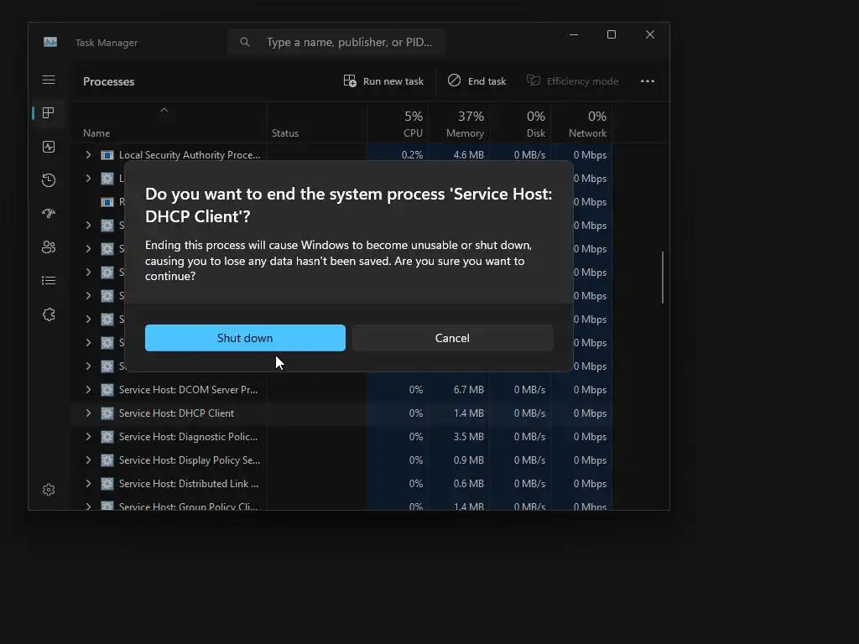Open the hamburger navigation menu

pyautogui.click(x=49, y=80)
